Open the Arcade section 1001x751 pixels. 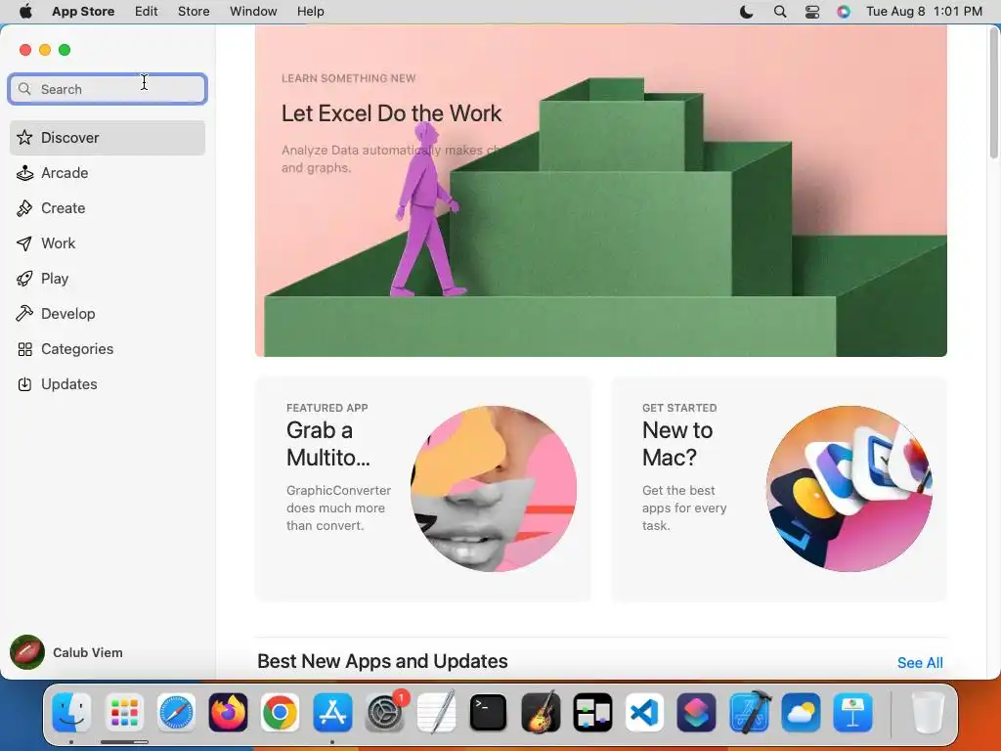[108, 173]
